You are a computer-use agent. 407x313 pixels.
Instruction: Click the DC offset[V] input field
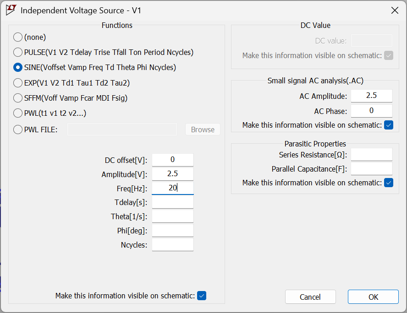point(173,160)
